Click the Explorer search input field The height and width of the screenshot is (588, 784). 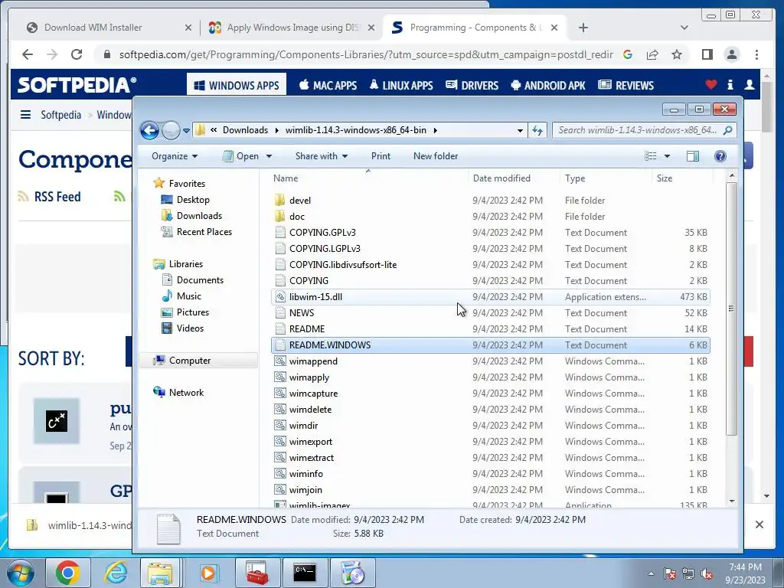click(x=639, y=130)
